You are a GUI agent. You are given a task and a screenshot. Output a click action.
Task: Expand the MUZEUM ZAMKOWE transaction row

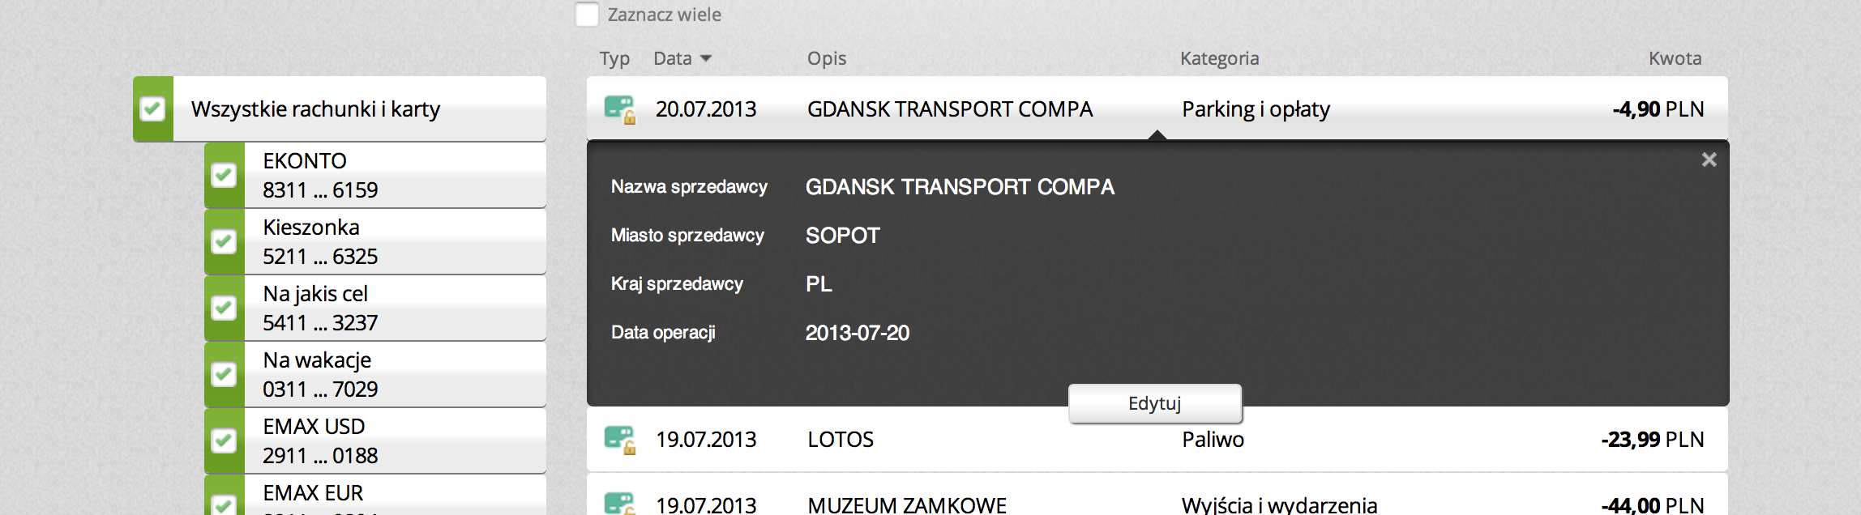click(x=906, y=505)
